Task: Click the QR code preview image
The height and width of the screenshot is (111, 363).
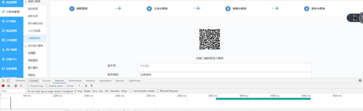Action: (210, 39)
